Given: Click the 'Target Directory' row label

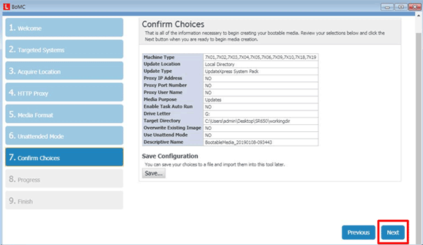Looking at the screenshot, I should [162, 121].
